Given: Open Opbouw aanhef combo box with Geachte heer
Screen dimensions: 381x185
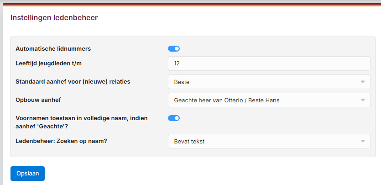Looking at the screenshot, I should pos(269,100).
